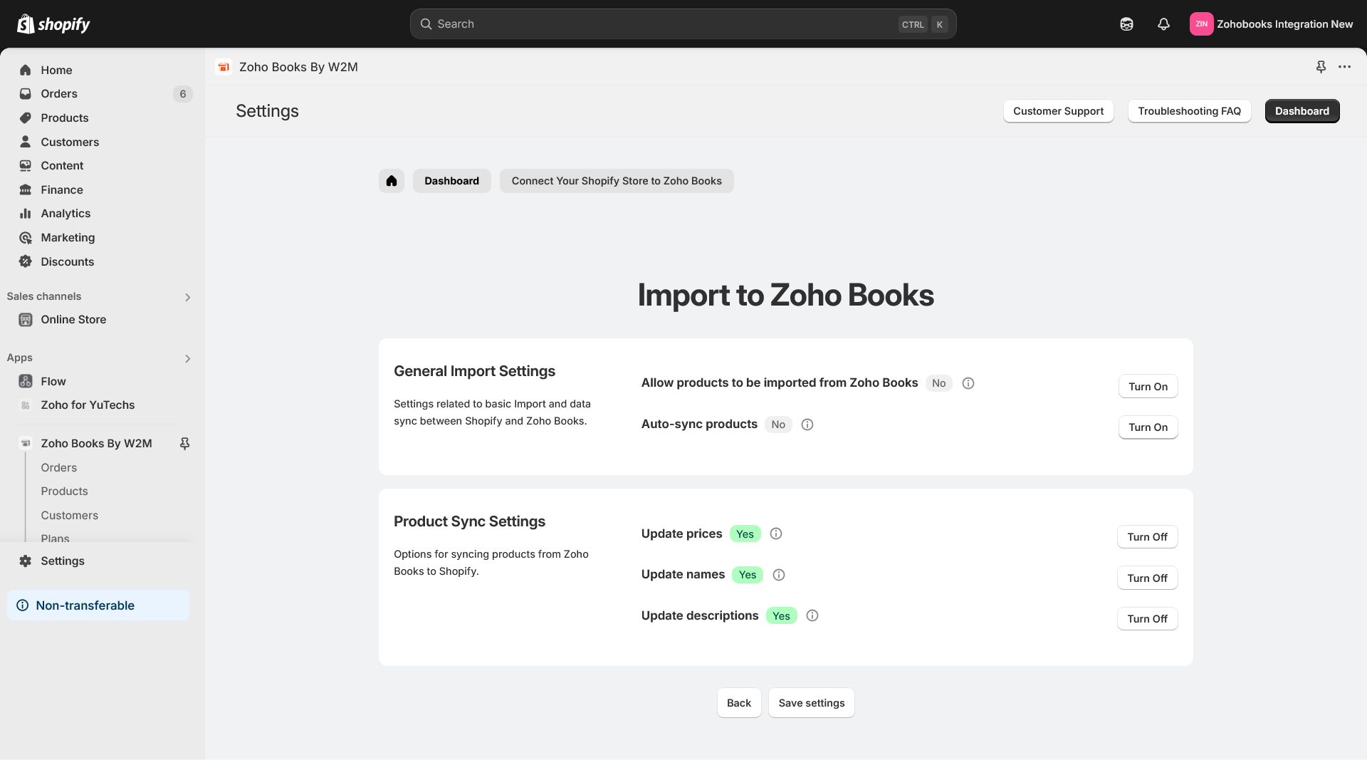Viewport: 1367px width, 760px height.
Task: Expand the Apps section chevron
Action: click(187, 358)
